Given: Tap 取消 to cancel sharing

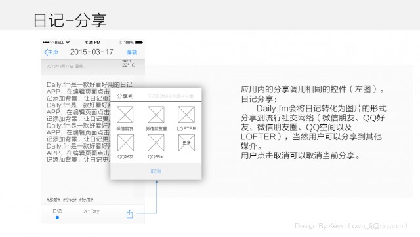Looking at the screenshot, I should [156, 172].
